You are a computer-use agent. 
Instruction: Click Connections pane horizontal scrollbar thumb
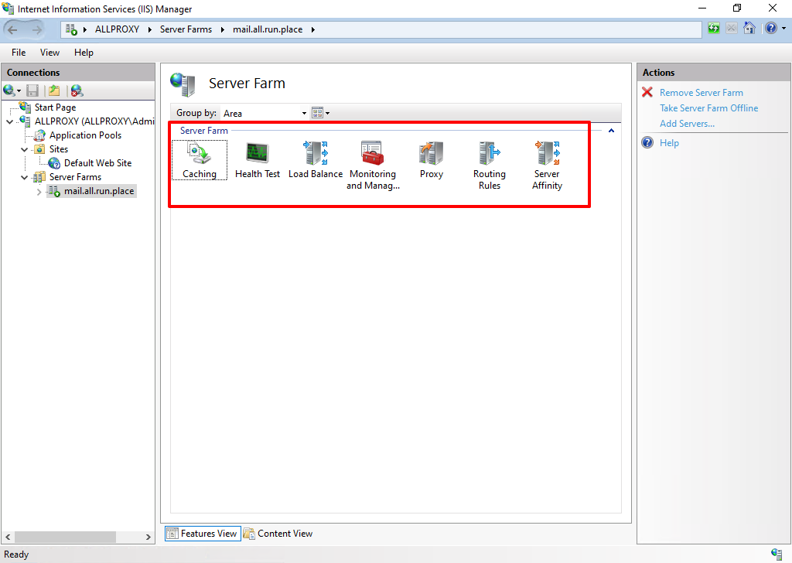(65, 537)
